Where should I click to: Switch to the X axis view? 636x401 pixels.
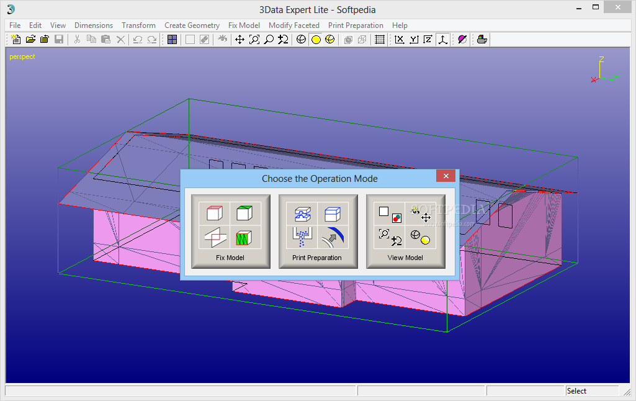[x=400, y=39]
